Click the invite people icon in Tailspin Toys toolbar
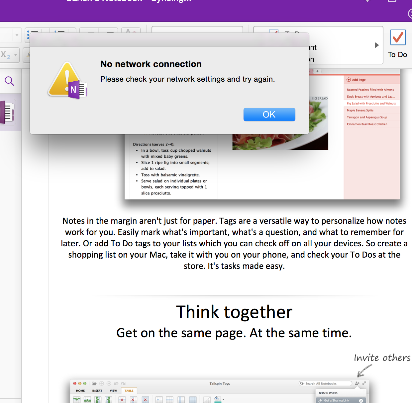The width and height of the screenshot is (412, 403). click(357, 383)
